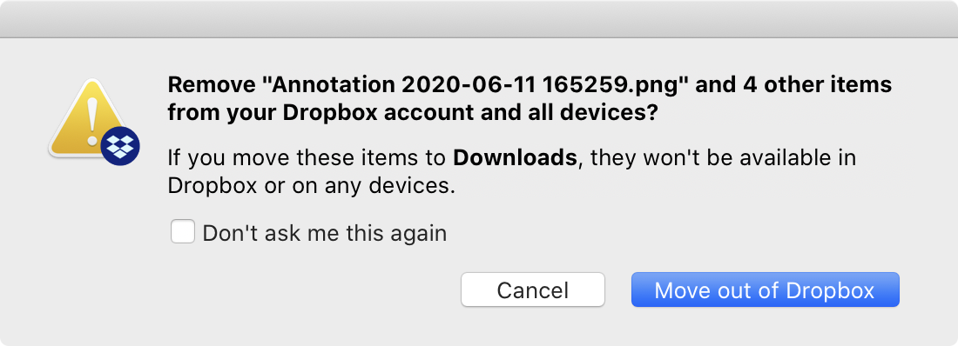Click the white exclamation mark in the triangle
This screenshot has height=346, width=958.
[x=91, y=120]
